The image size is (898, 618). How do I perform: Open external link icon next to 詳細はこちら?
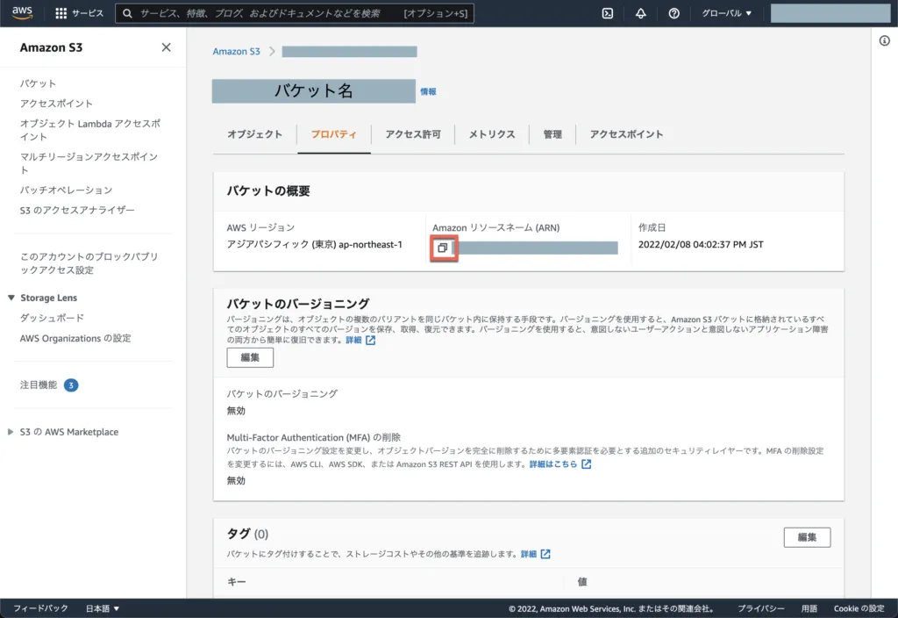click(x=586, y=463)
